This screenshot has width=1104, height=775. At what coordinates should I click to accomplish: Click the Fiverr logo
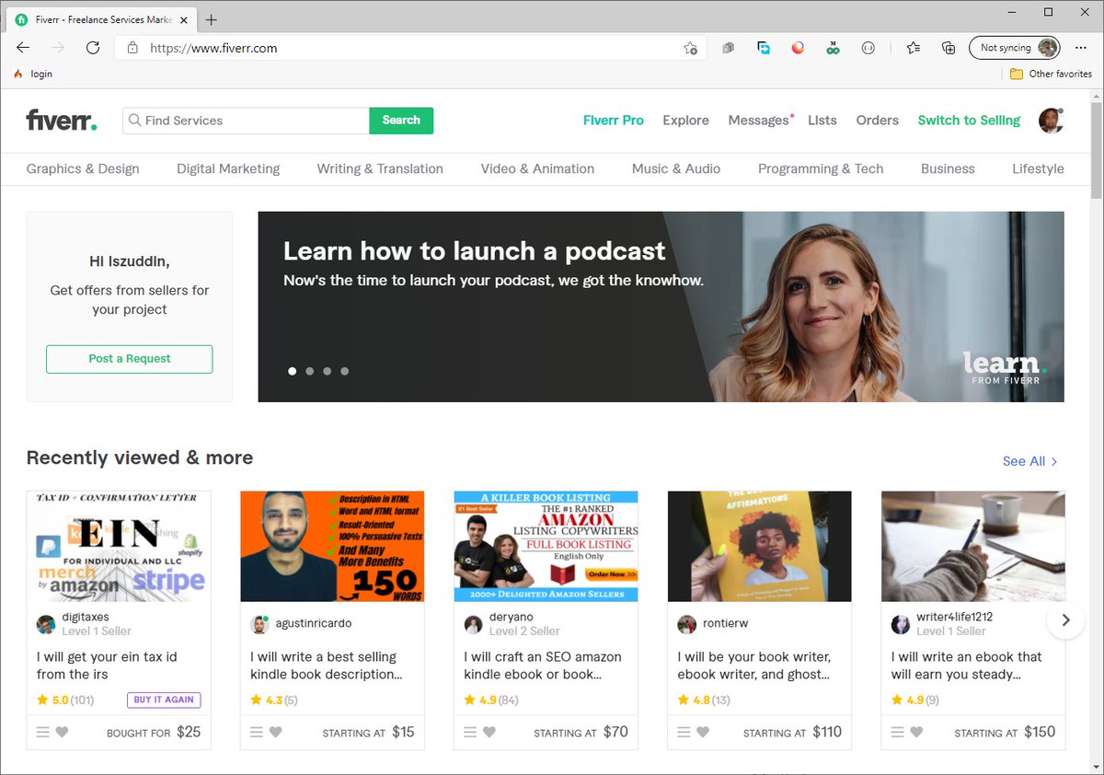[61, 120]
